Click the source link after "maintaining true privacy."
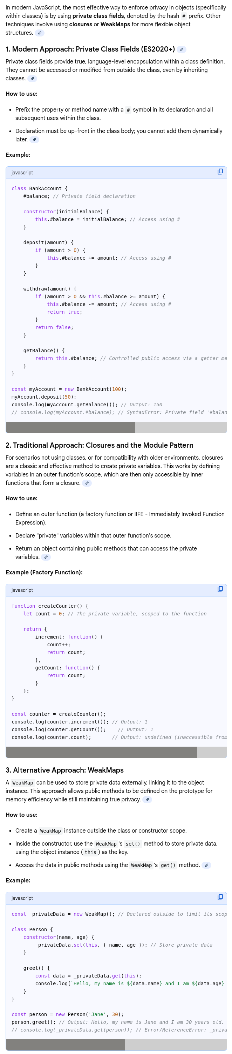This screenshot has width=232, height=1054. (x=148, y=800)
